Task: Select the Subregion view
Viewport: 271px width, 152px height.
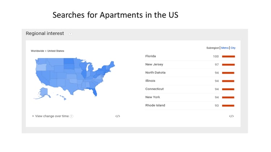Action: point(212,48)
